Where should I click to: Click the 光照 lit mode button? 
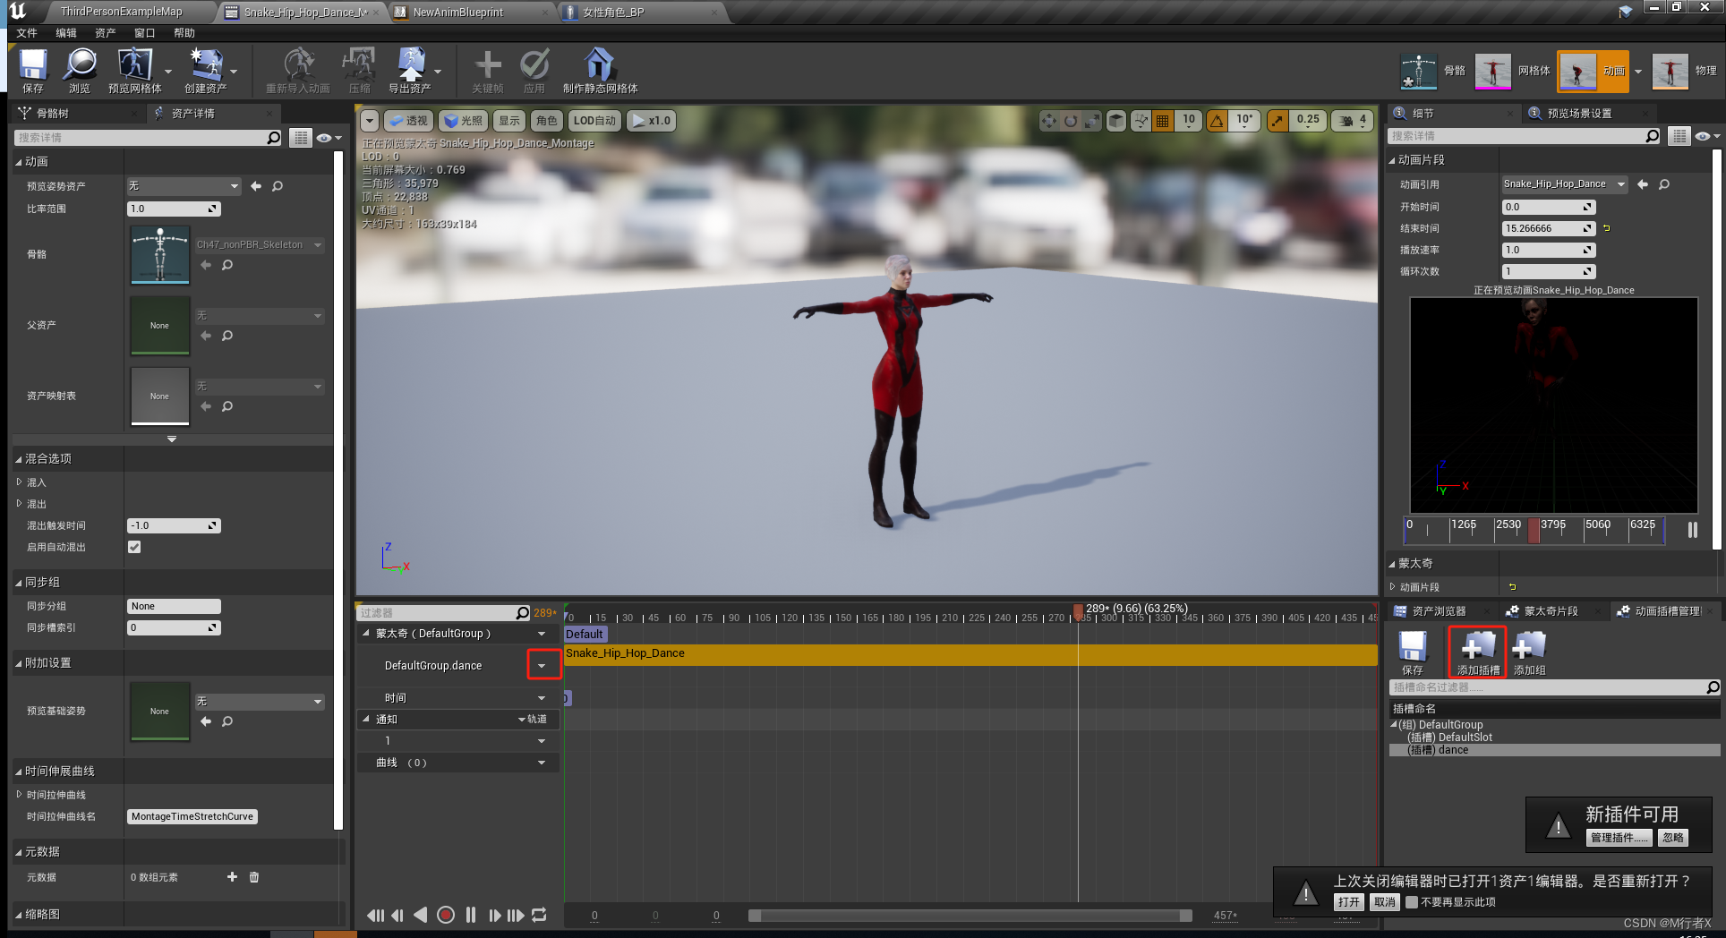point(463,120)
